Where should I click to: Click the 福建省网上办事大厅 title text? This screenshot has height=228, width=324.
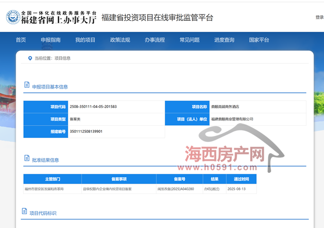point(59,20)
